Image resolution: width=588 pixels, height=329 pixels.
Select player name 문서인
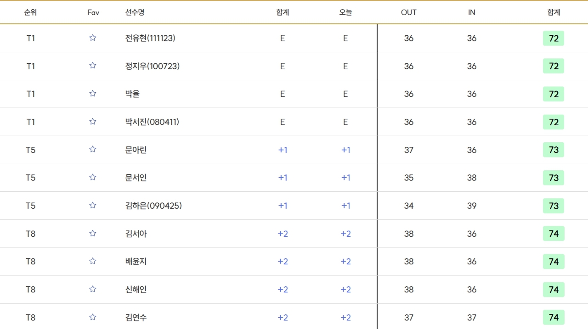pyautogui.click(x=136, y=178)
